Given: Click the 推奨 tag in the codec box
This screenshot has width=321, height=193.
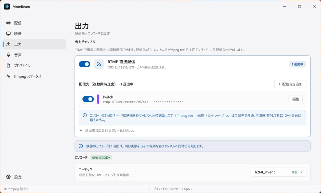Looking at the screenshot, I should point(295,172).
